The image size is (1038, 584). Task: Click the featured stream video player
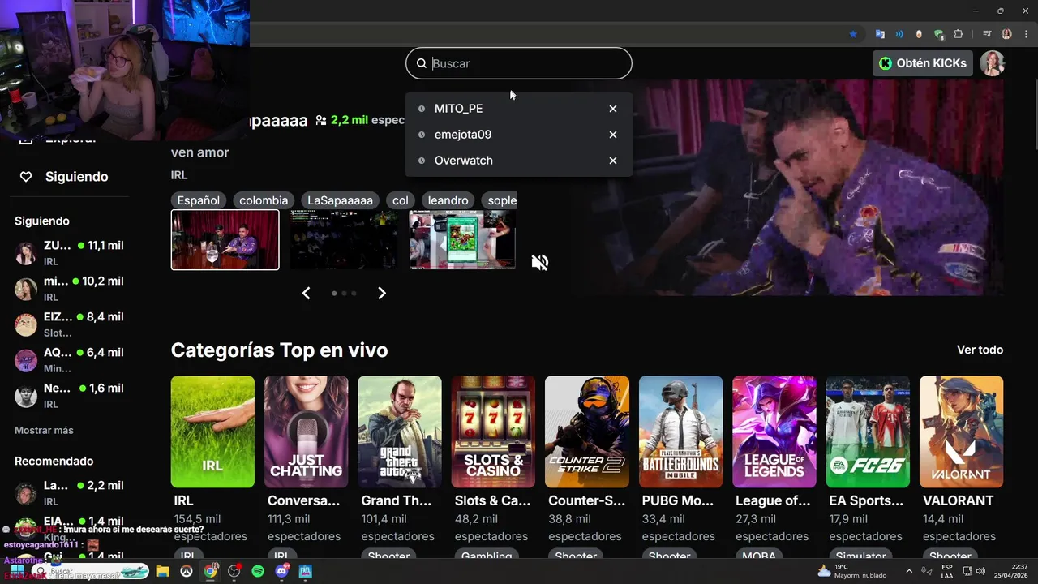[787, 187]
